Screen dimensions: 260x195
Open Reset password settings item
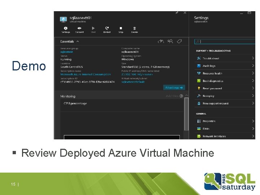tap(225, 88)
